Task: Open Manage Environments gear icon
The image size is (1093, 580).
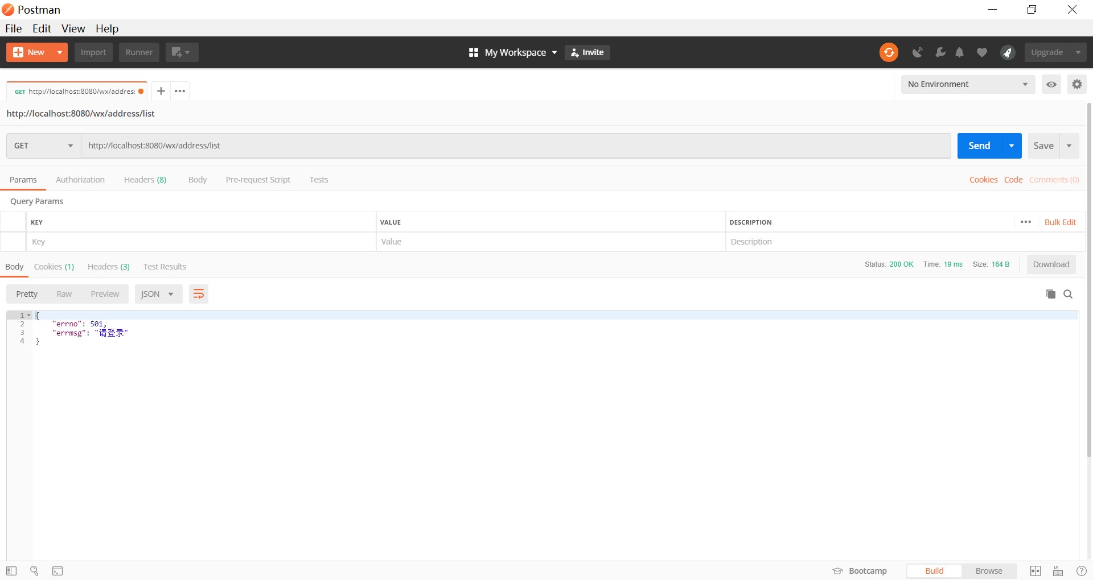Action: [1076, 84]
